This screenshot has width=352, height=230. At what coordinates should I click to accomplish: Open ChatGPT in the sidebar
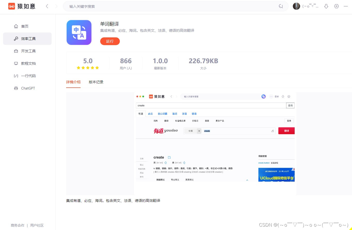tap(27, 88)
